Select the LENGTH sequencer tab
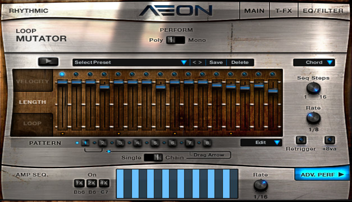352x202 pixels. click(33, 102)
